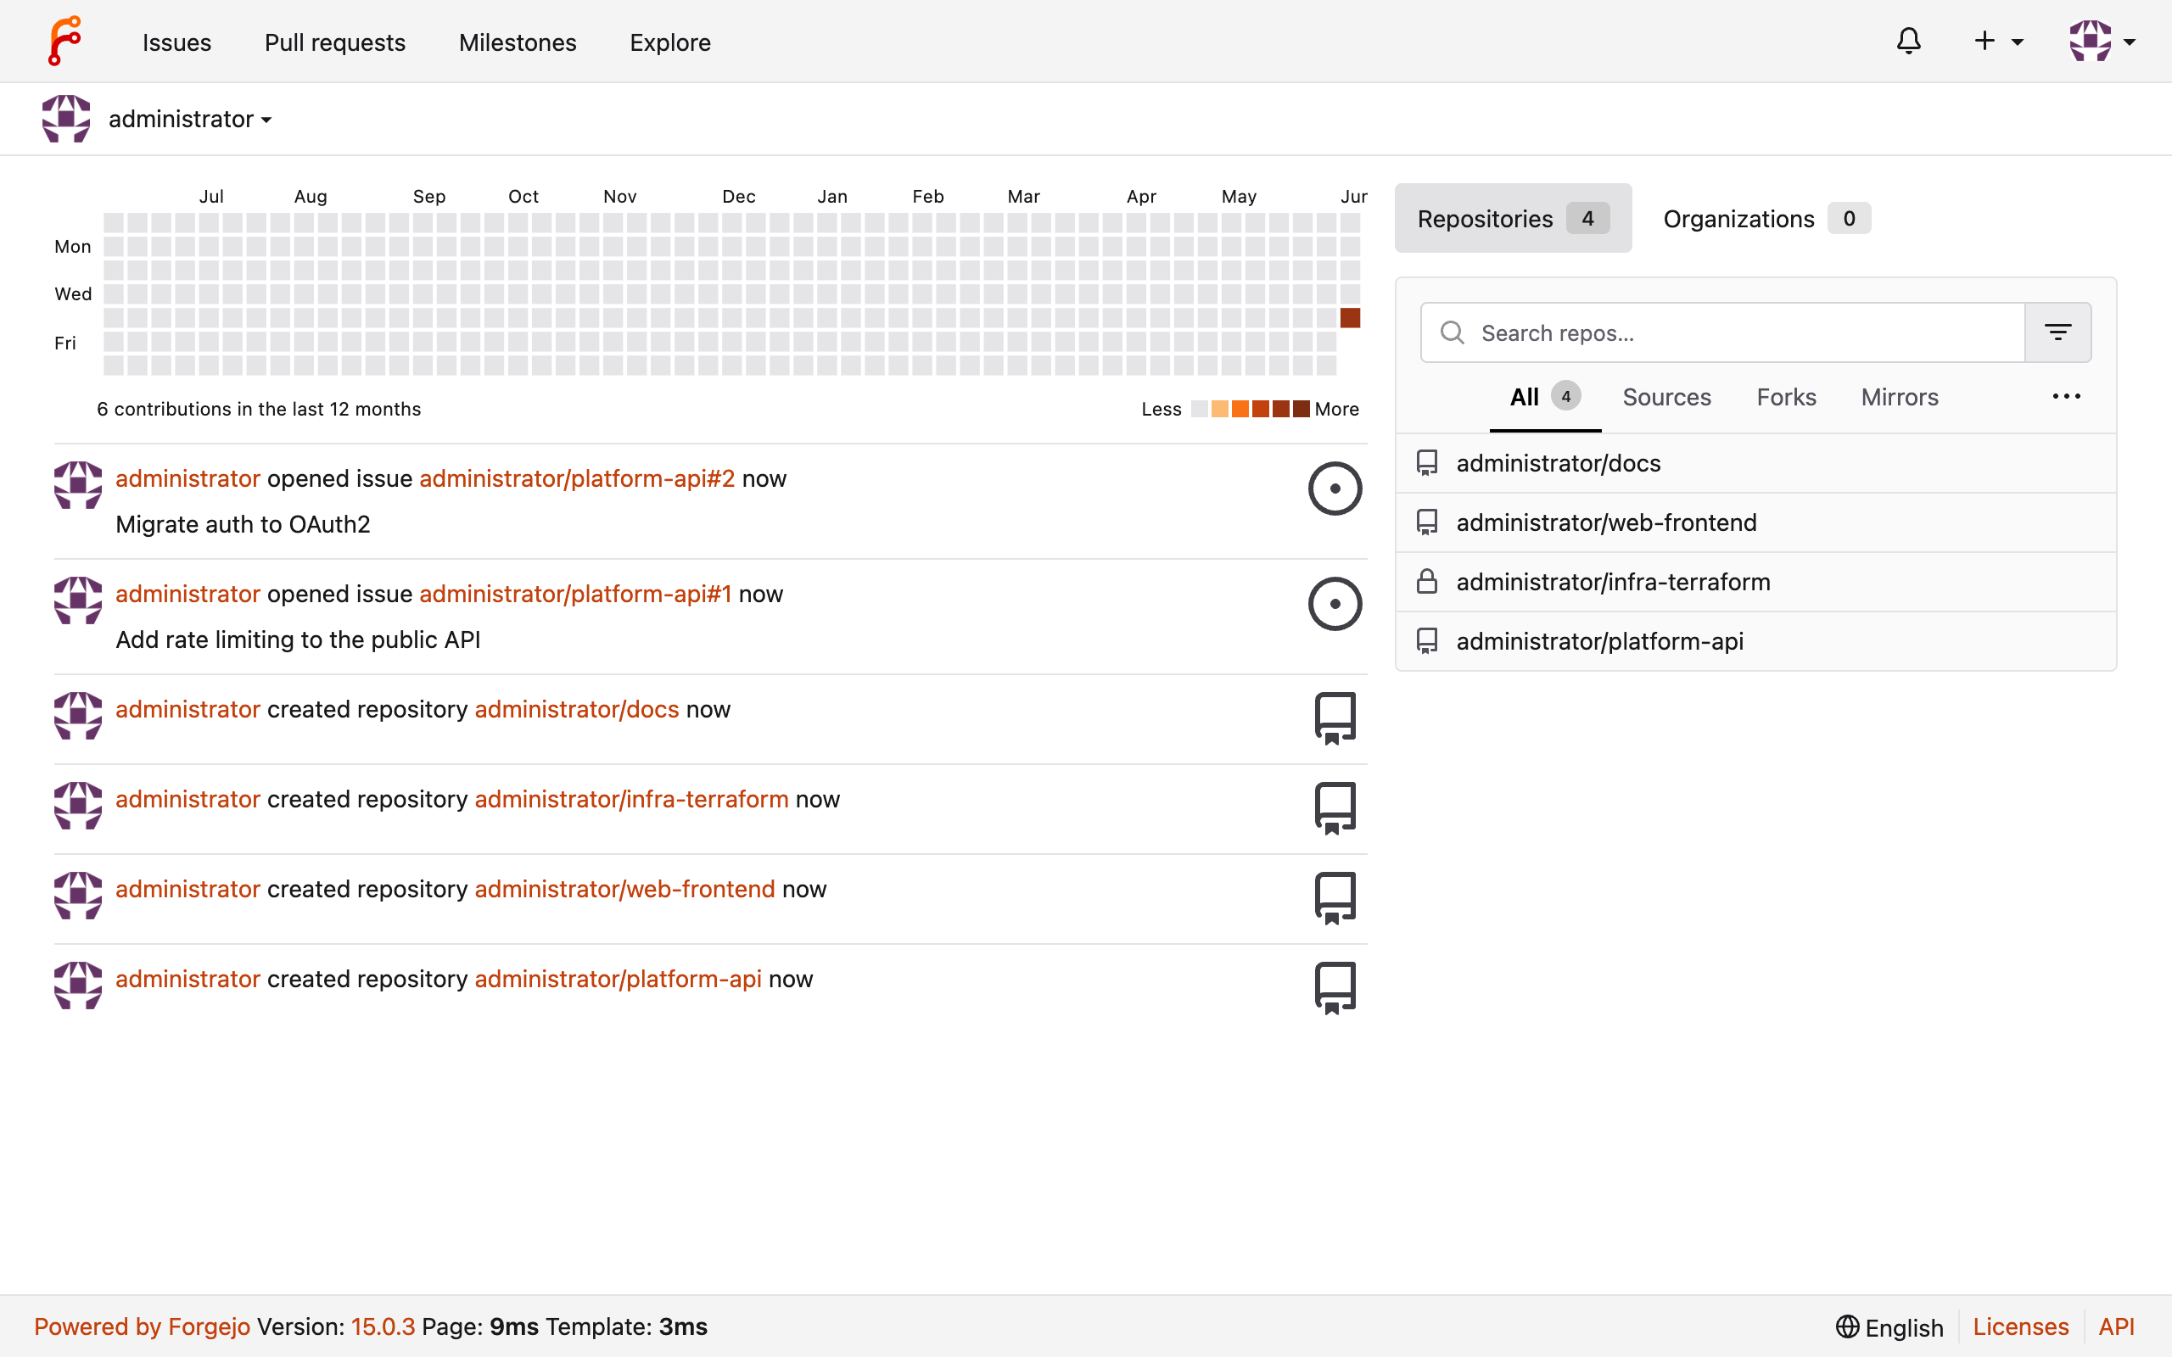Screen dimensions: 2172x1357
Task: Select the Mirrors filter tab
Action: tap(1899, 397)
